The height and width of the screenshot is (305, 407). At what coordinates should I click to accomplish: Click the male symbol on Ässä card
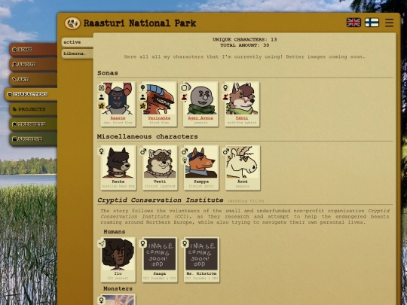point(226,151)
